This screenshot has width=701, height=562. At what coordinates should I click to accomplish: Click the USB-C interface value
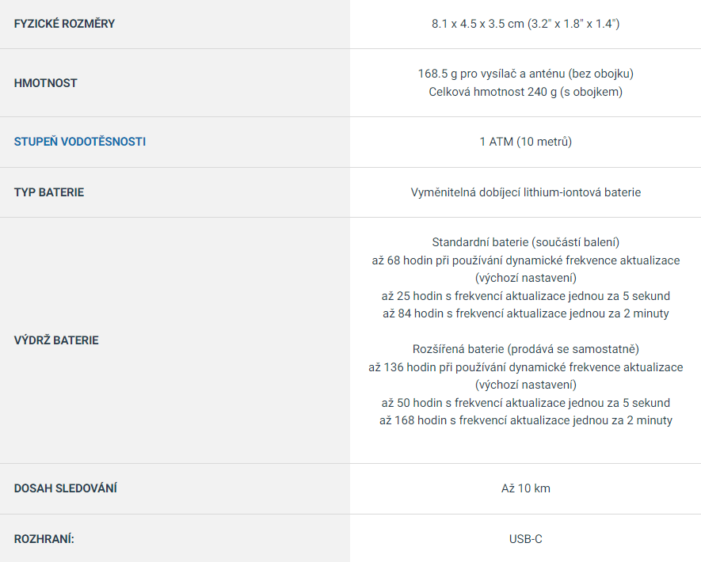[525, 539]
